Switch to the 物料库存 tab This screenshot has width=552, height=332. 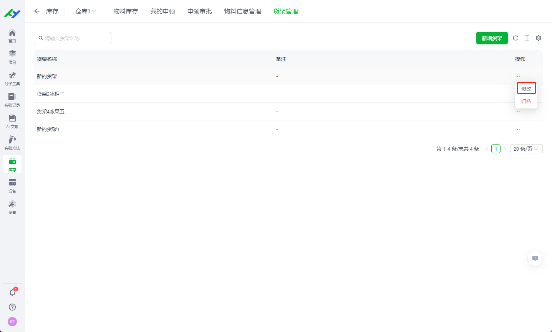point(126,12)
